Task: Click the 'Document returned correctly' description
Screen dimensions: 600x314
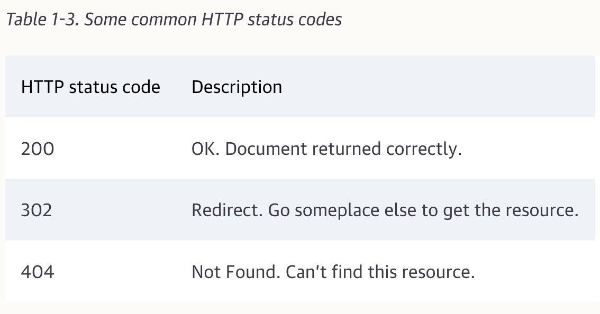Action: pos(343,149)
